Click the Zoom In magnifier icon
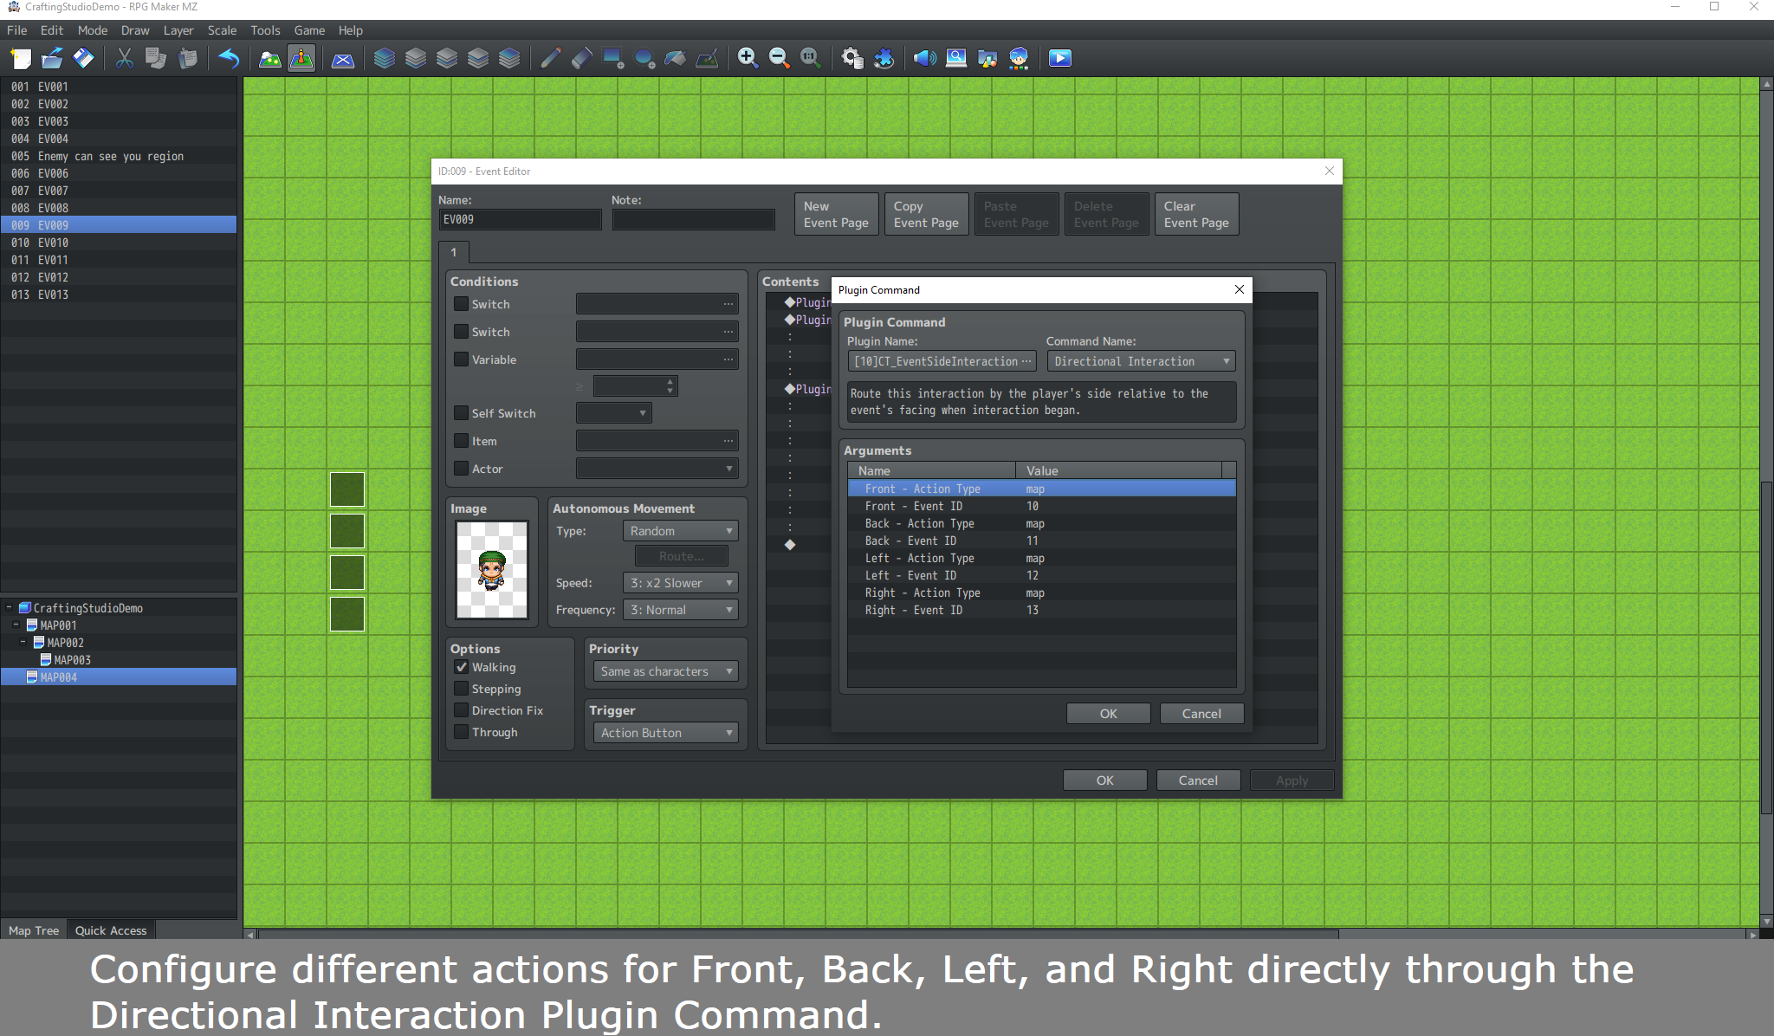The image size is (1774, 1036). coord(748,58)
